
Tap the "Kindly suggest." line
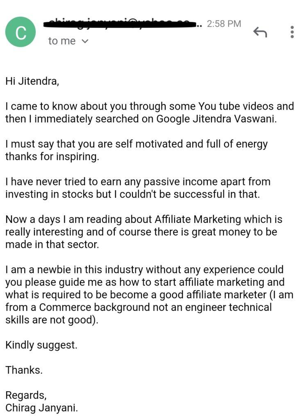tap(41, 345)
